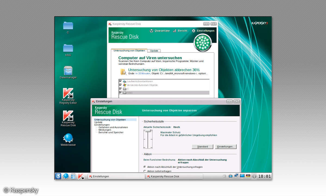Click the Einstellungen... button in Sicherheitsstufe
The height and width of the screenshot is (196, 326).
tap(226, 146)
